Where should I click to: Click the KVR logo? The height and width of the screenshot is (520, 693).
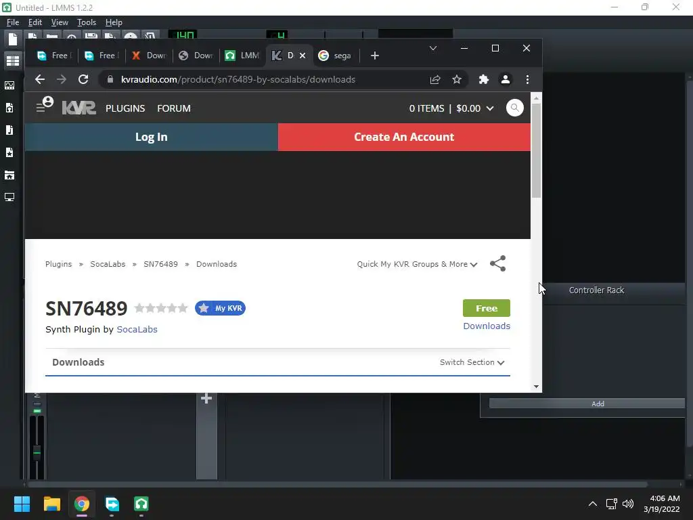[x=79, y=108]
